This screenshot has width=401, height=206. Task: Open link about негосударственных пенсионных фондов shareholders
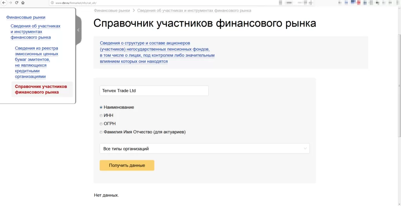(x=157, y=52)
